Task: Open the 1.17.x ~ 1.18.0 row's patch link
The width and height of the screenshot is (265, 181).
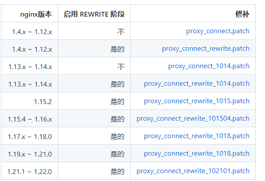Action: 197,136
